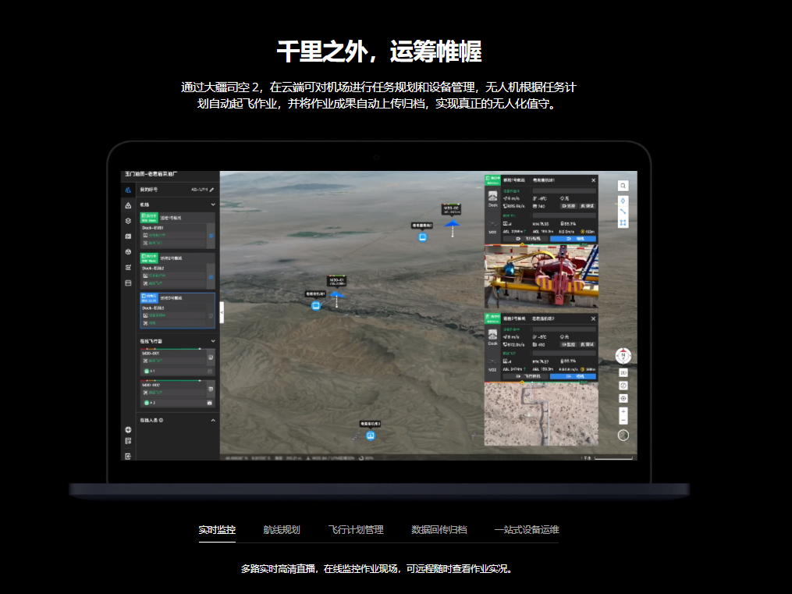Click the logout icon at sidebar bottom
Viewport: 792px width, 594px height.
128,455
